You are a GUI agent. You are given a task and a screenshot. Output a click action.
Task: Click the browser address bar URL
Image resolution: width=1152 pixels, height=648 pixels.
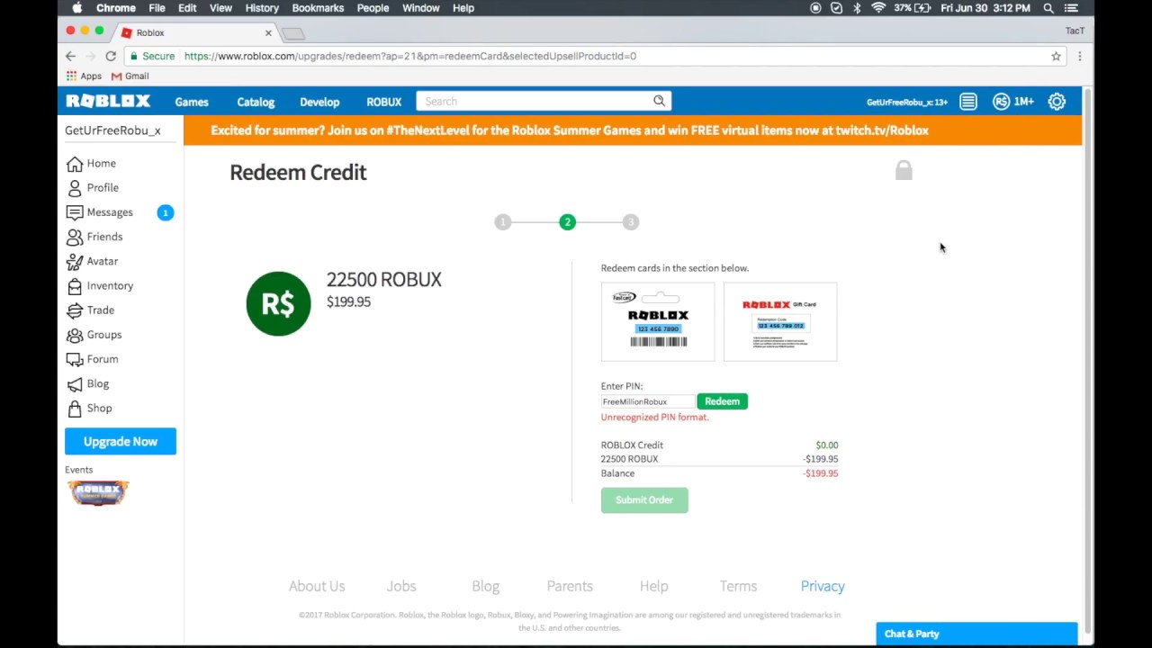(x=410, y=56)
